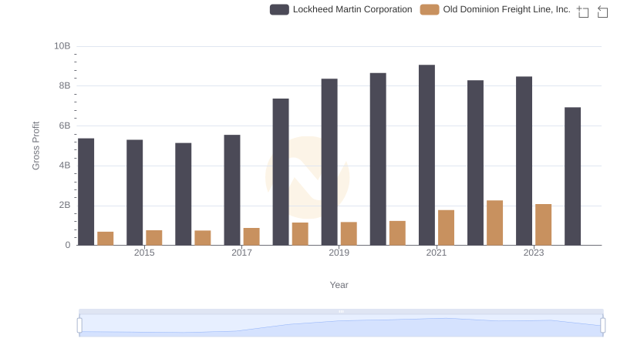Click the 2023 x-axis label
Image resolution: width=617 pixels, height=355 pixels.
point(534,253)
